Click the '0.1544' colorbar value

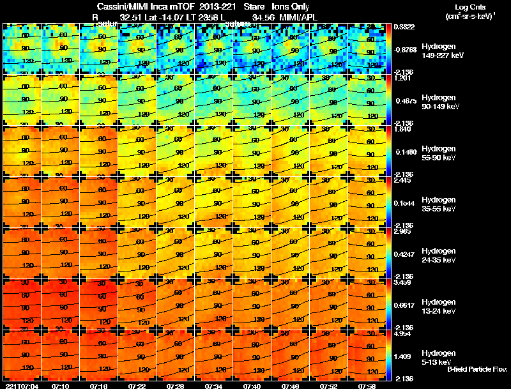coord(404,203)
